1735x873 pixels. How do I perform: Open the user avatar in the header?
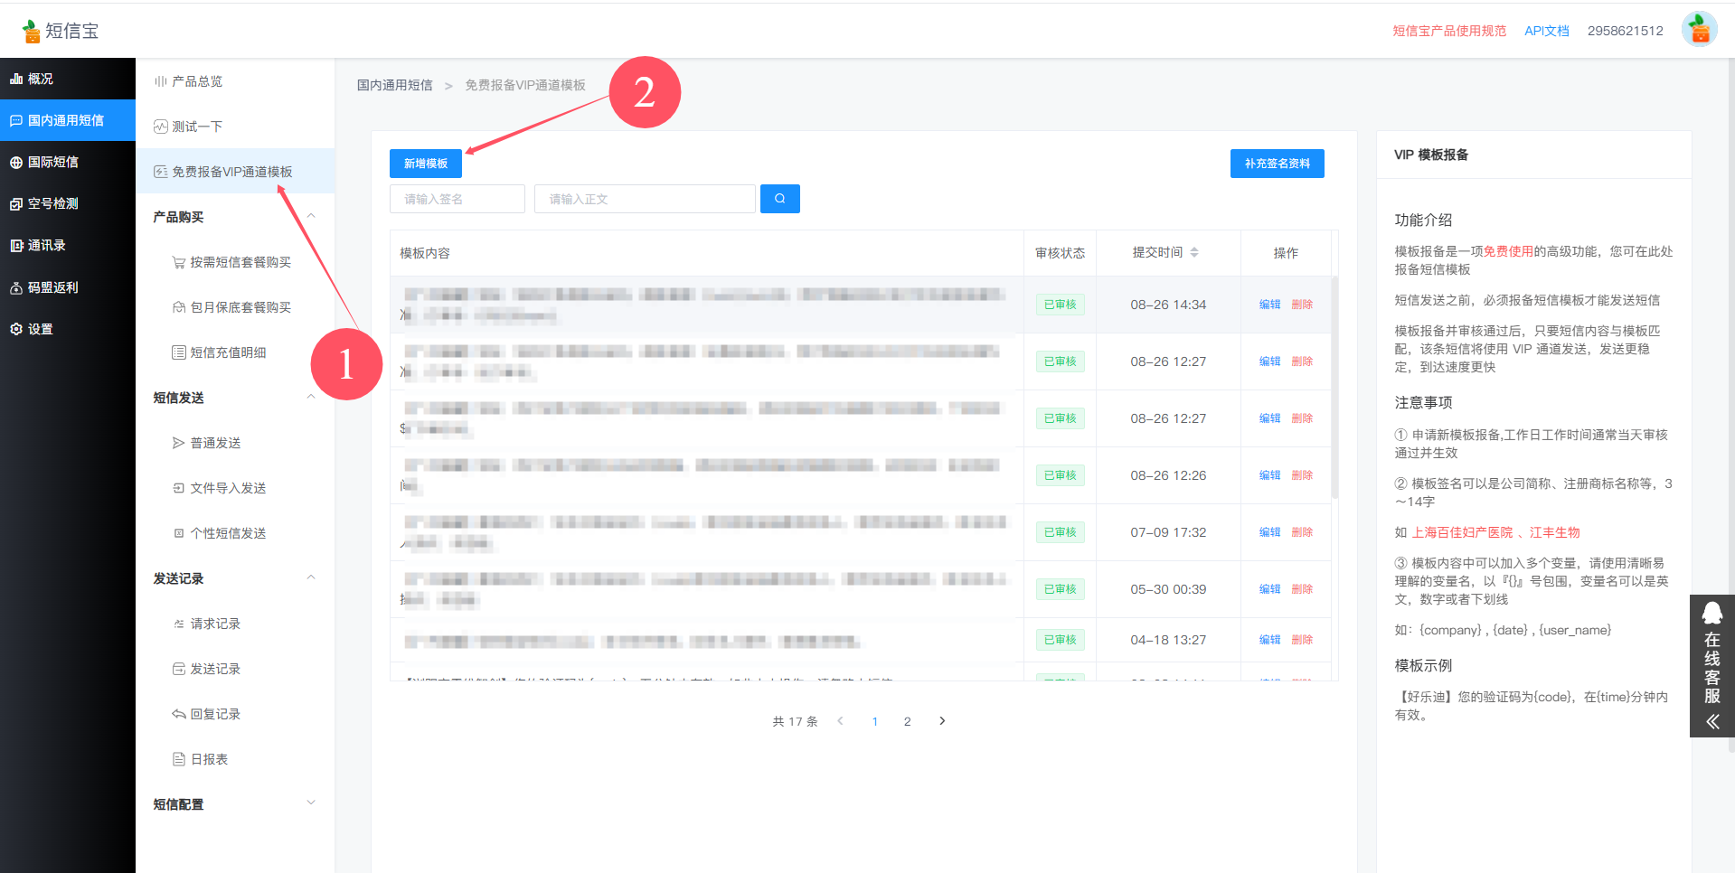(1699, 30)
